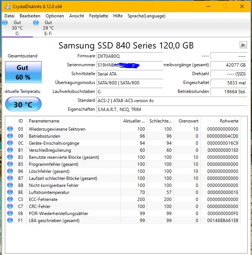Click status orb for Programmfehler (gesamt)
Viewport: 252px width, 255px height.
(x=10, y=164)
